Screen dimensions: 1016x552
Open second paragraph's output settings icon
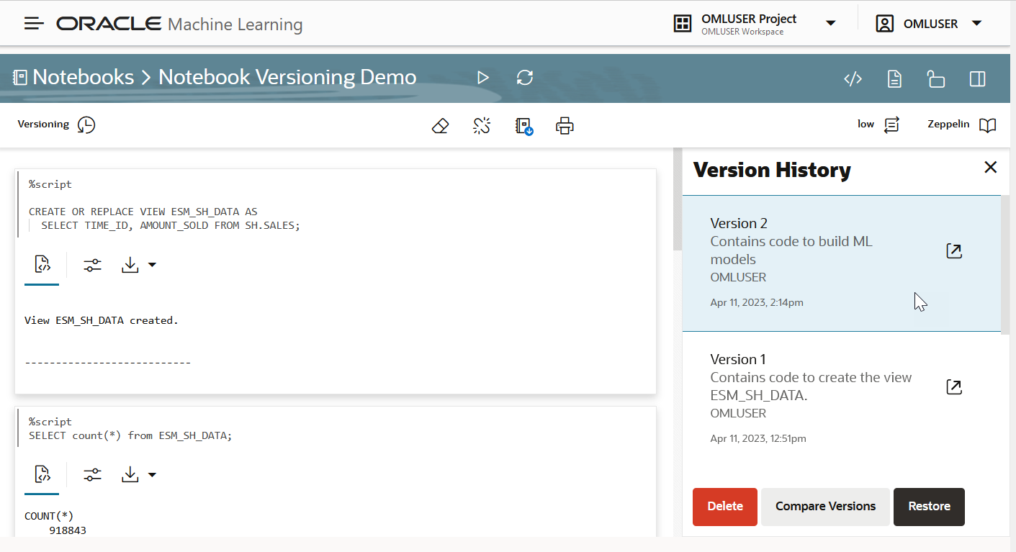tap(92, 474)
